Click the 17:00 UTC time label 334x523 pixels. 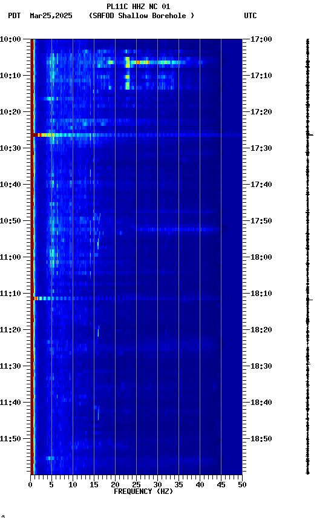(x=261, y=39)
